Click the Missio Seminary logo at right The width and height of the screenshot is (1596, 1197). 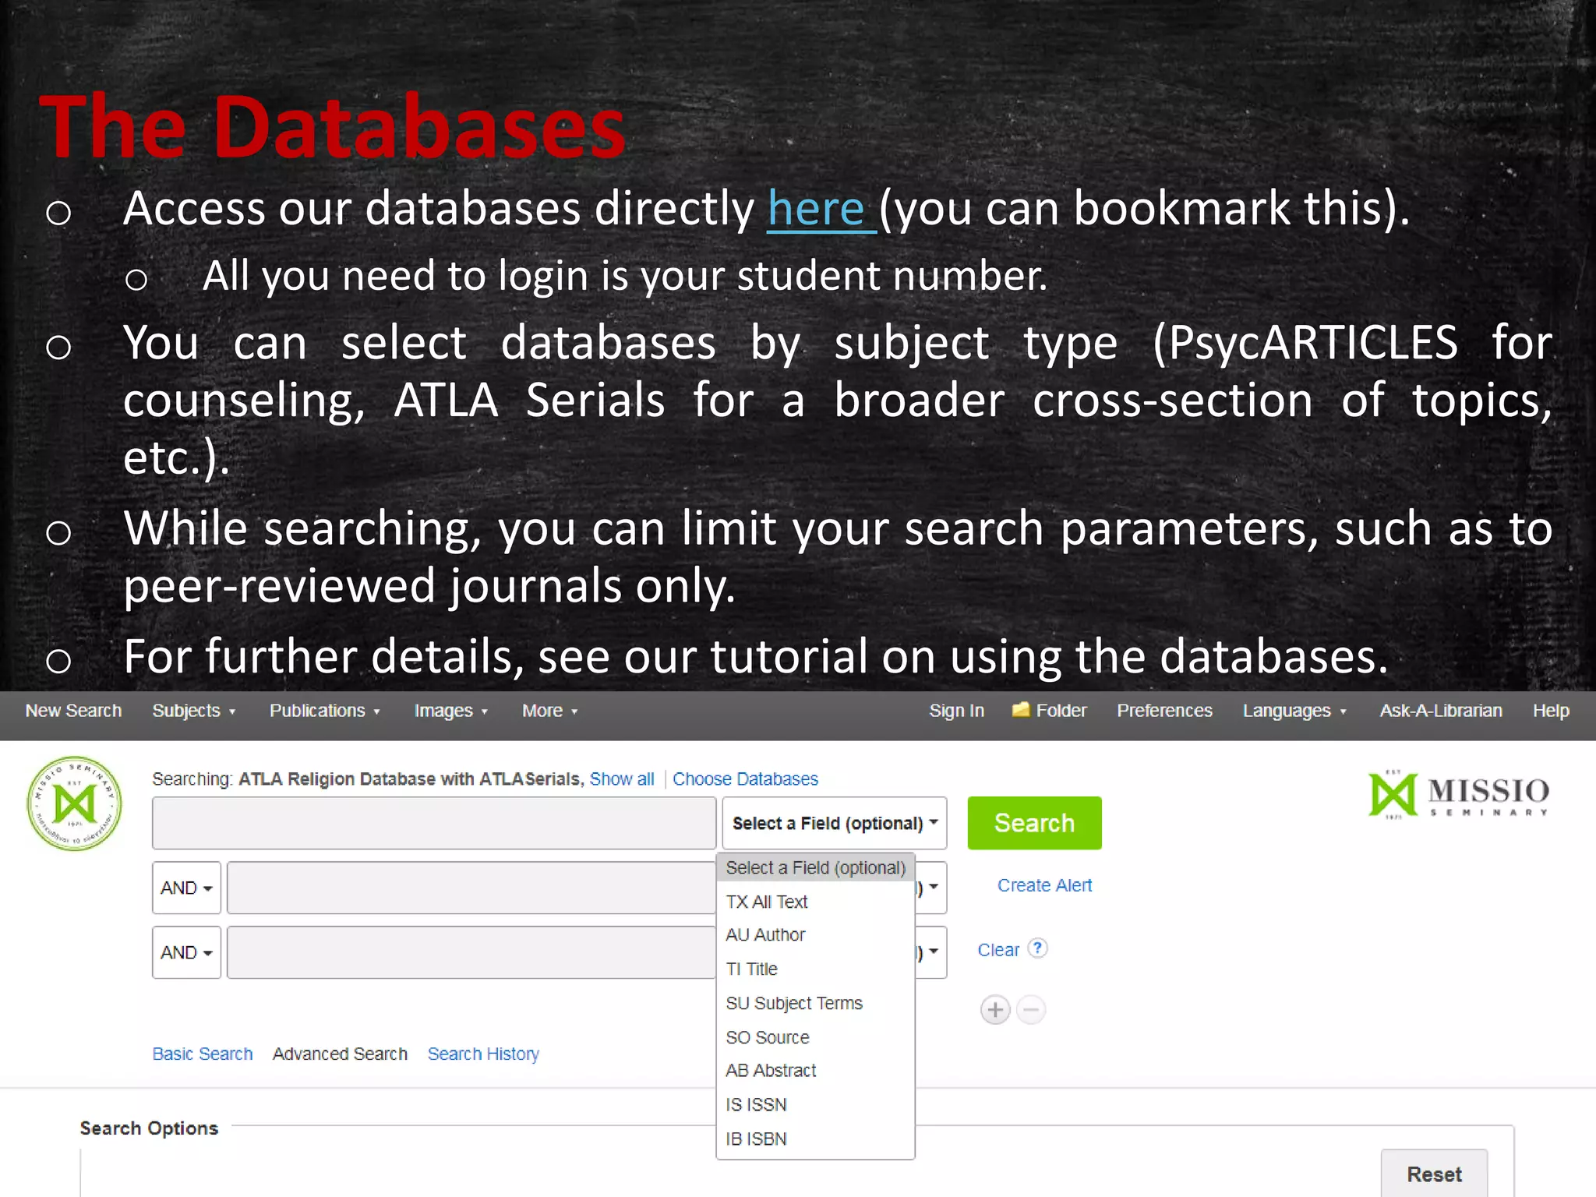click(x=1459, y=795)
